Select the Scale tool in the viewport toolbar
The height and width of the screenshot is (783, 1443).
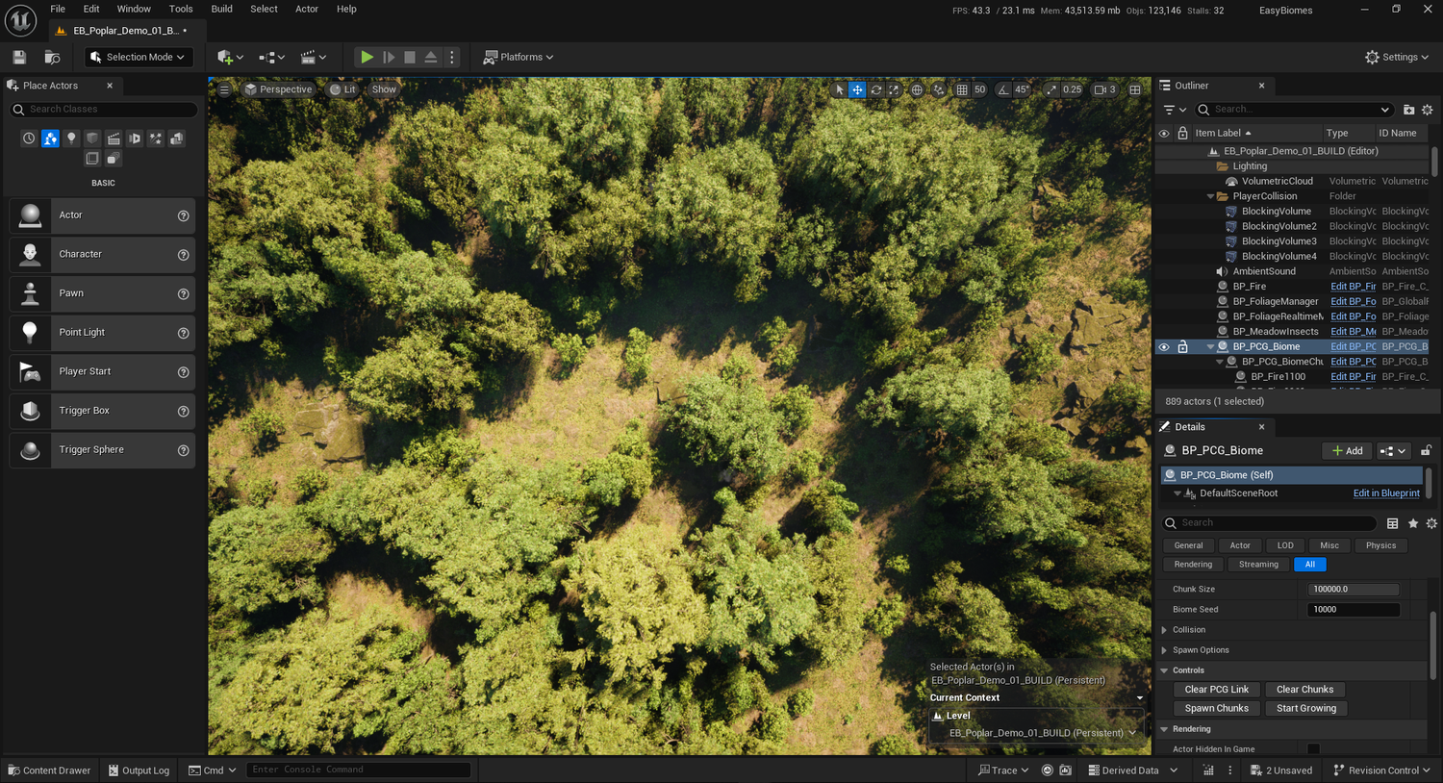click(x=894, y=89)
